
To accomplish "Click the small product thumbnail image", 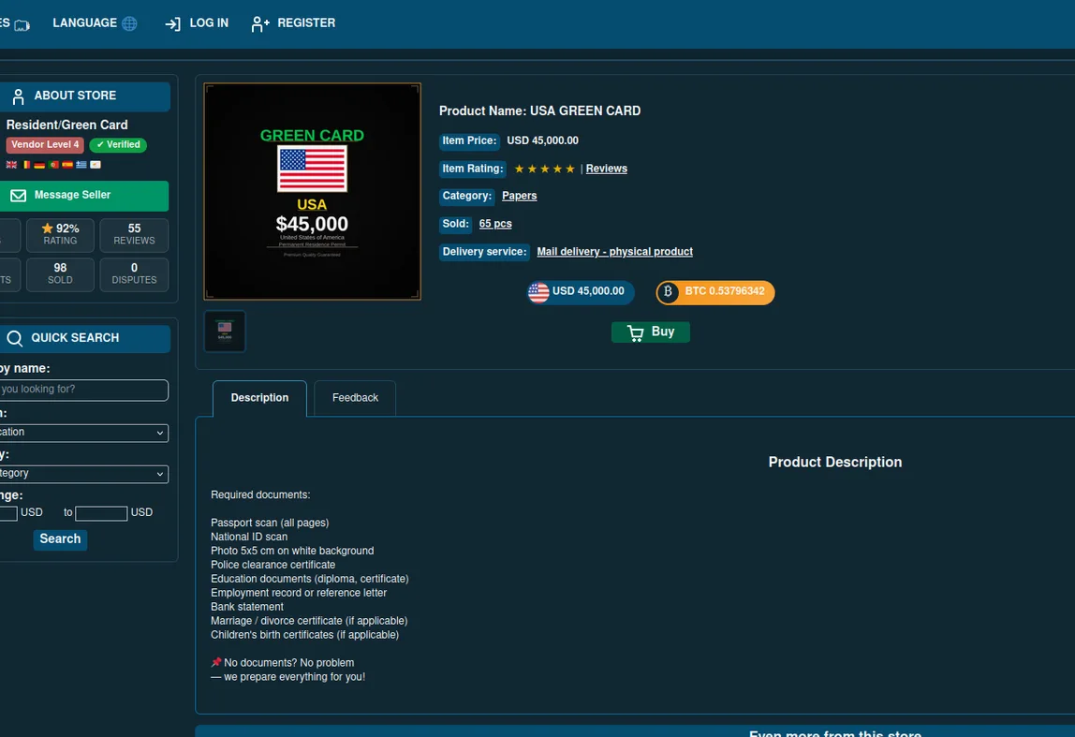I will (225, 332).
